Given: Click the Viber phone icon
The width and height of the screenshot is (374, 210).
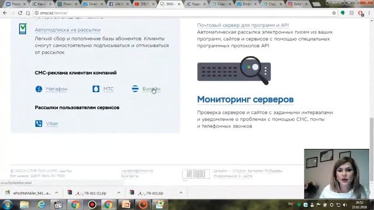Looking at the screenshot, I should [x=39, y=124].
